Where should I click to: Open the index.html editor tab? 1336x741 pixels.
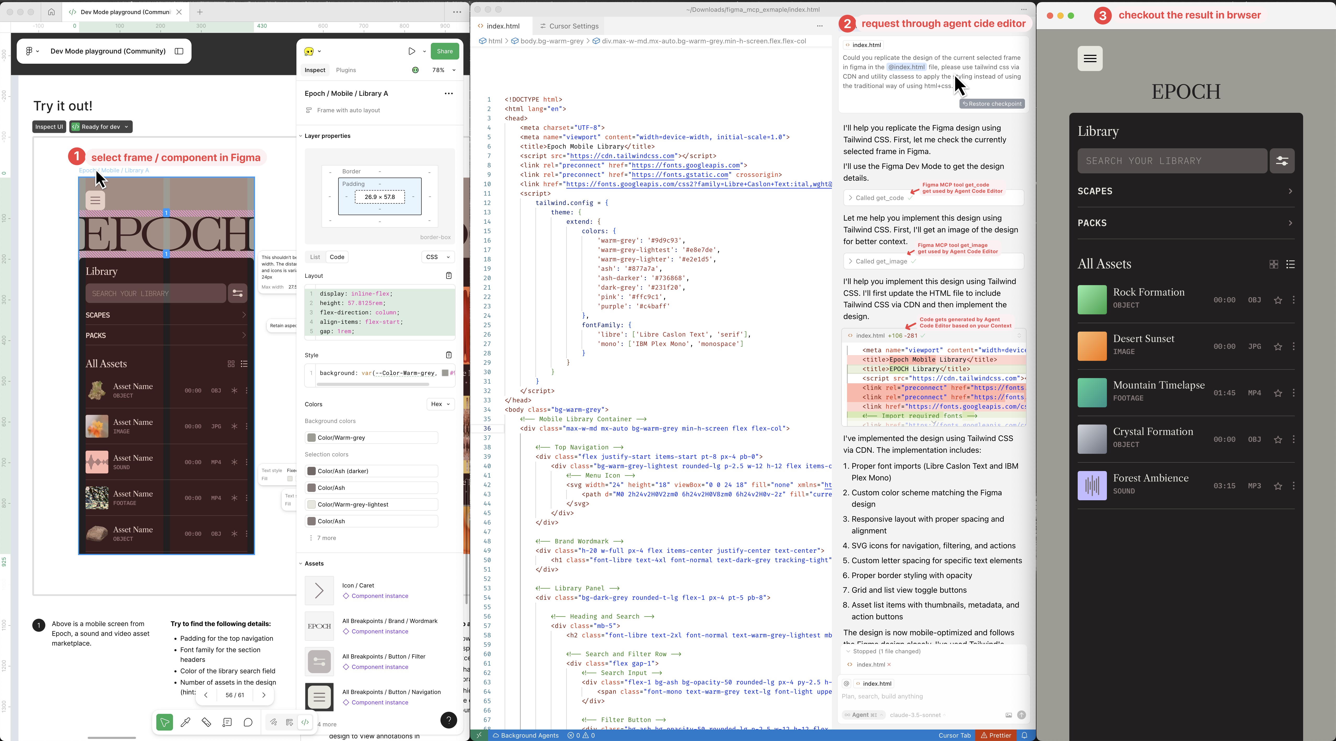(502, 26)
